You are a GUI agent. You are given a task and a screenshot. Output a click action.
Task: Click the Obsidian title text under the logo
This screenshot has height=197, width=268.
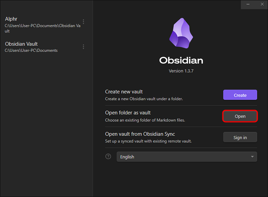pyautogui.click(x=181, y=61)
